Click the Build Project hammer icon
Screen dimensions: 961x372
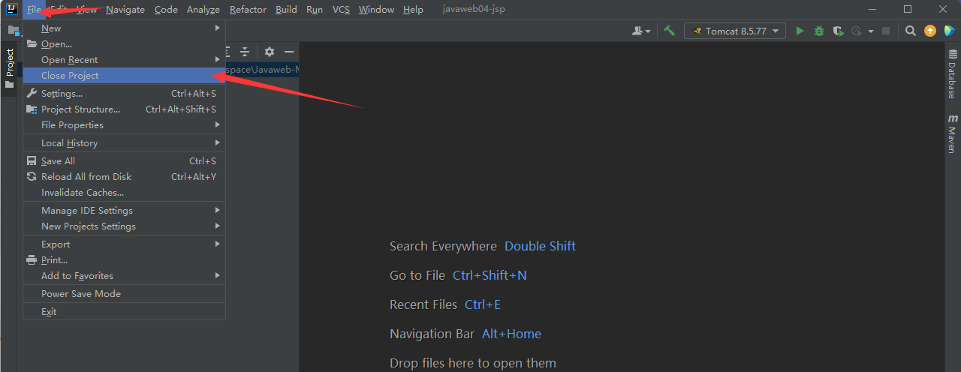pyautogui.click(x=669, y=31)
